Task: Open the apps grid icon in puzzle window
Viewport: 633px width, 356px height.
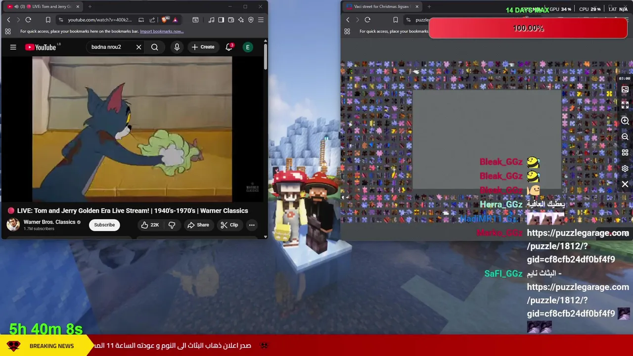Action: pyautogui.click(x=347, y=31)
